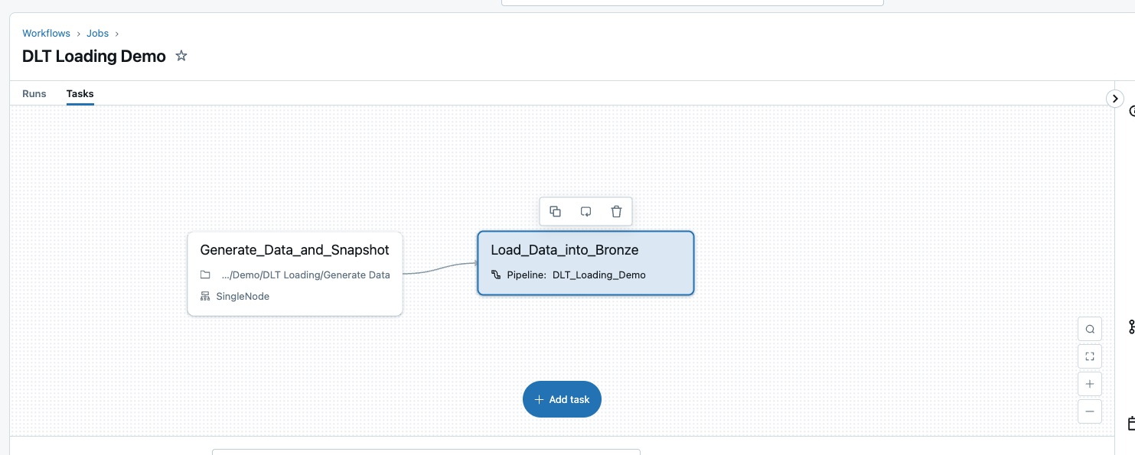The height and width of the screenshot is (455, 1135).
Task: Zoom in on the task canvas
Action: pyautogui.click(x=1090, y=384)
